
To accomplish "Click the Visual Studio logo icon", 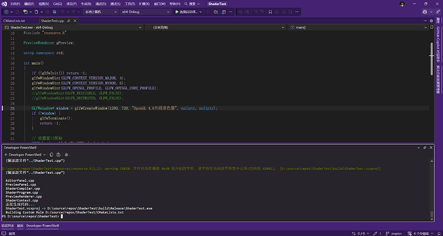I will point(4,4).
